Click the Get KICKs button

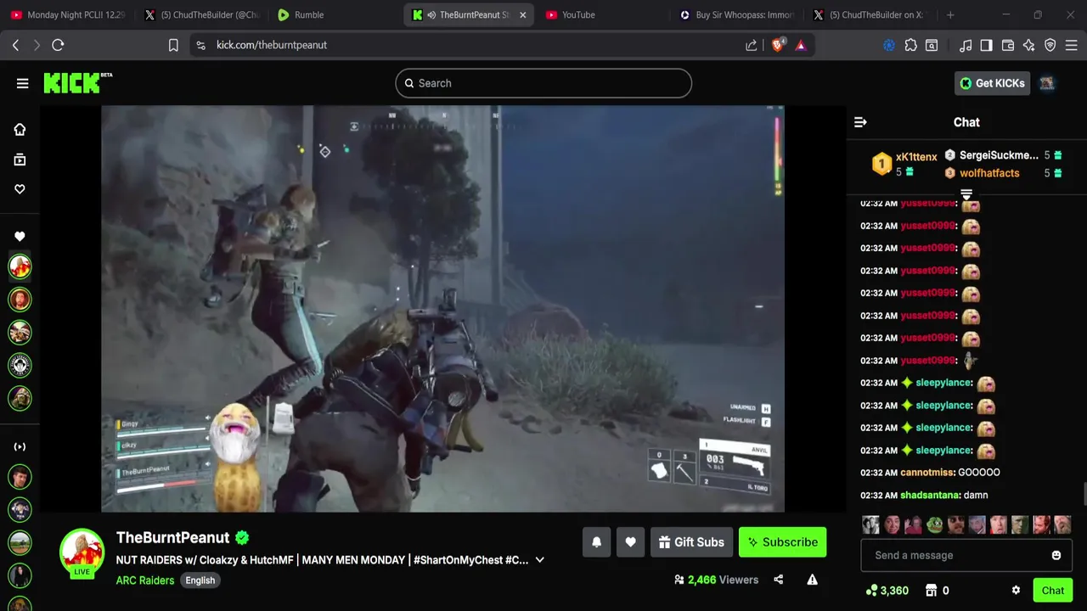tap(992, 83)
